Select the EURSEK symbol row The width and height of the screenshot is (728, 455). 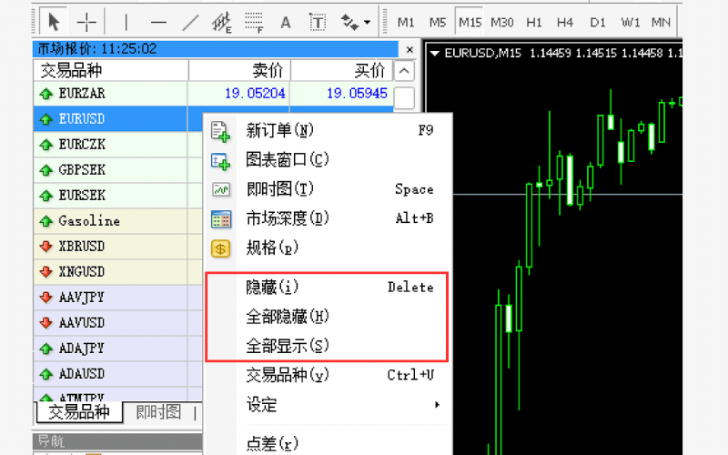pos(118,196)
